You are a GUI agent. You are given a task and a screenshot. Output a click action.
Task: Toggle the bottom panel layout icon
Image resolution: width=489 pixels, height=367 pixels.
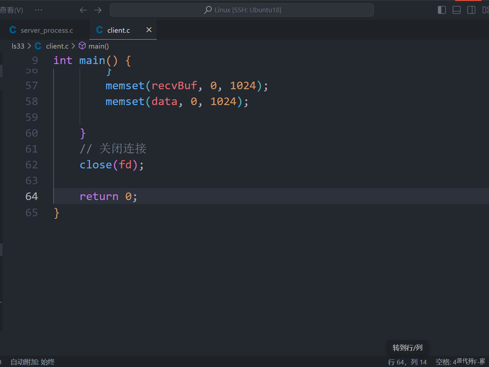point(456,10)
